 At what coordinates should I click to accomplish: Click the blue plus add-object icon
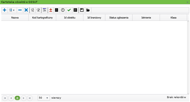[x=5, y=10]
